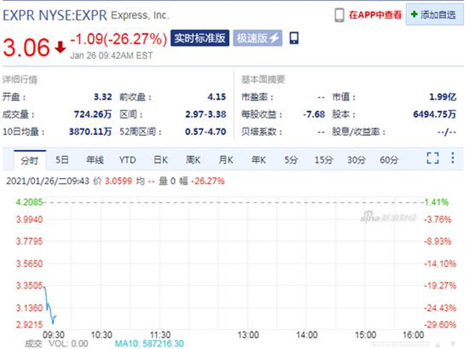465x349 pixels.
Task: Select the 分时 chart tab
Action: [30, 161]
